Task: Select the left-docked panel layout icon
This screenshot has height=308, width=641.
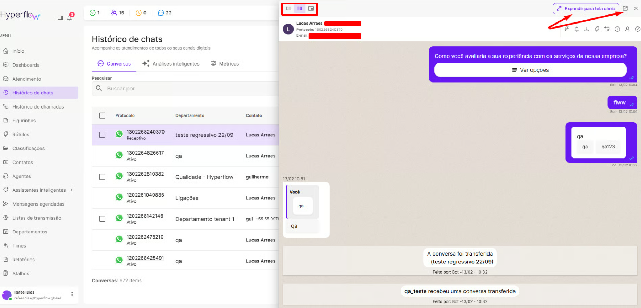Action: coord(288,9)
